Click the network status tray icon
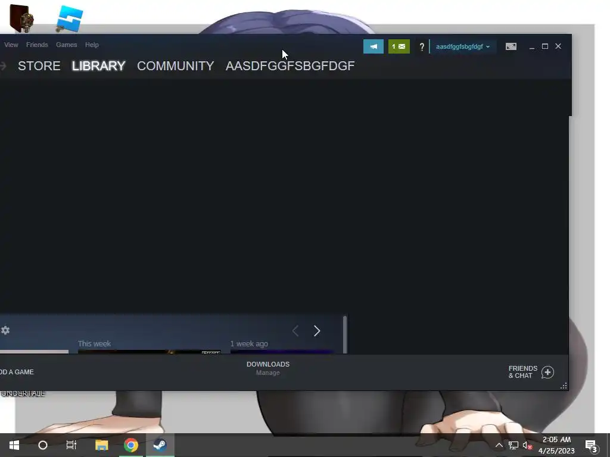The image size is (610, 457). pos(513,445)
